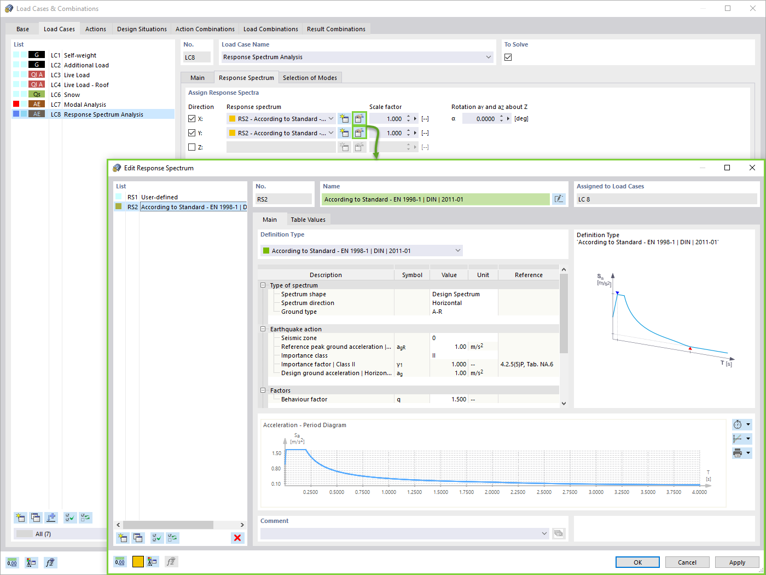Create new load case in Load Cases list

pos(20,517)
